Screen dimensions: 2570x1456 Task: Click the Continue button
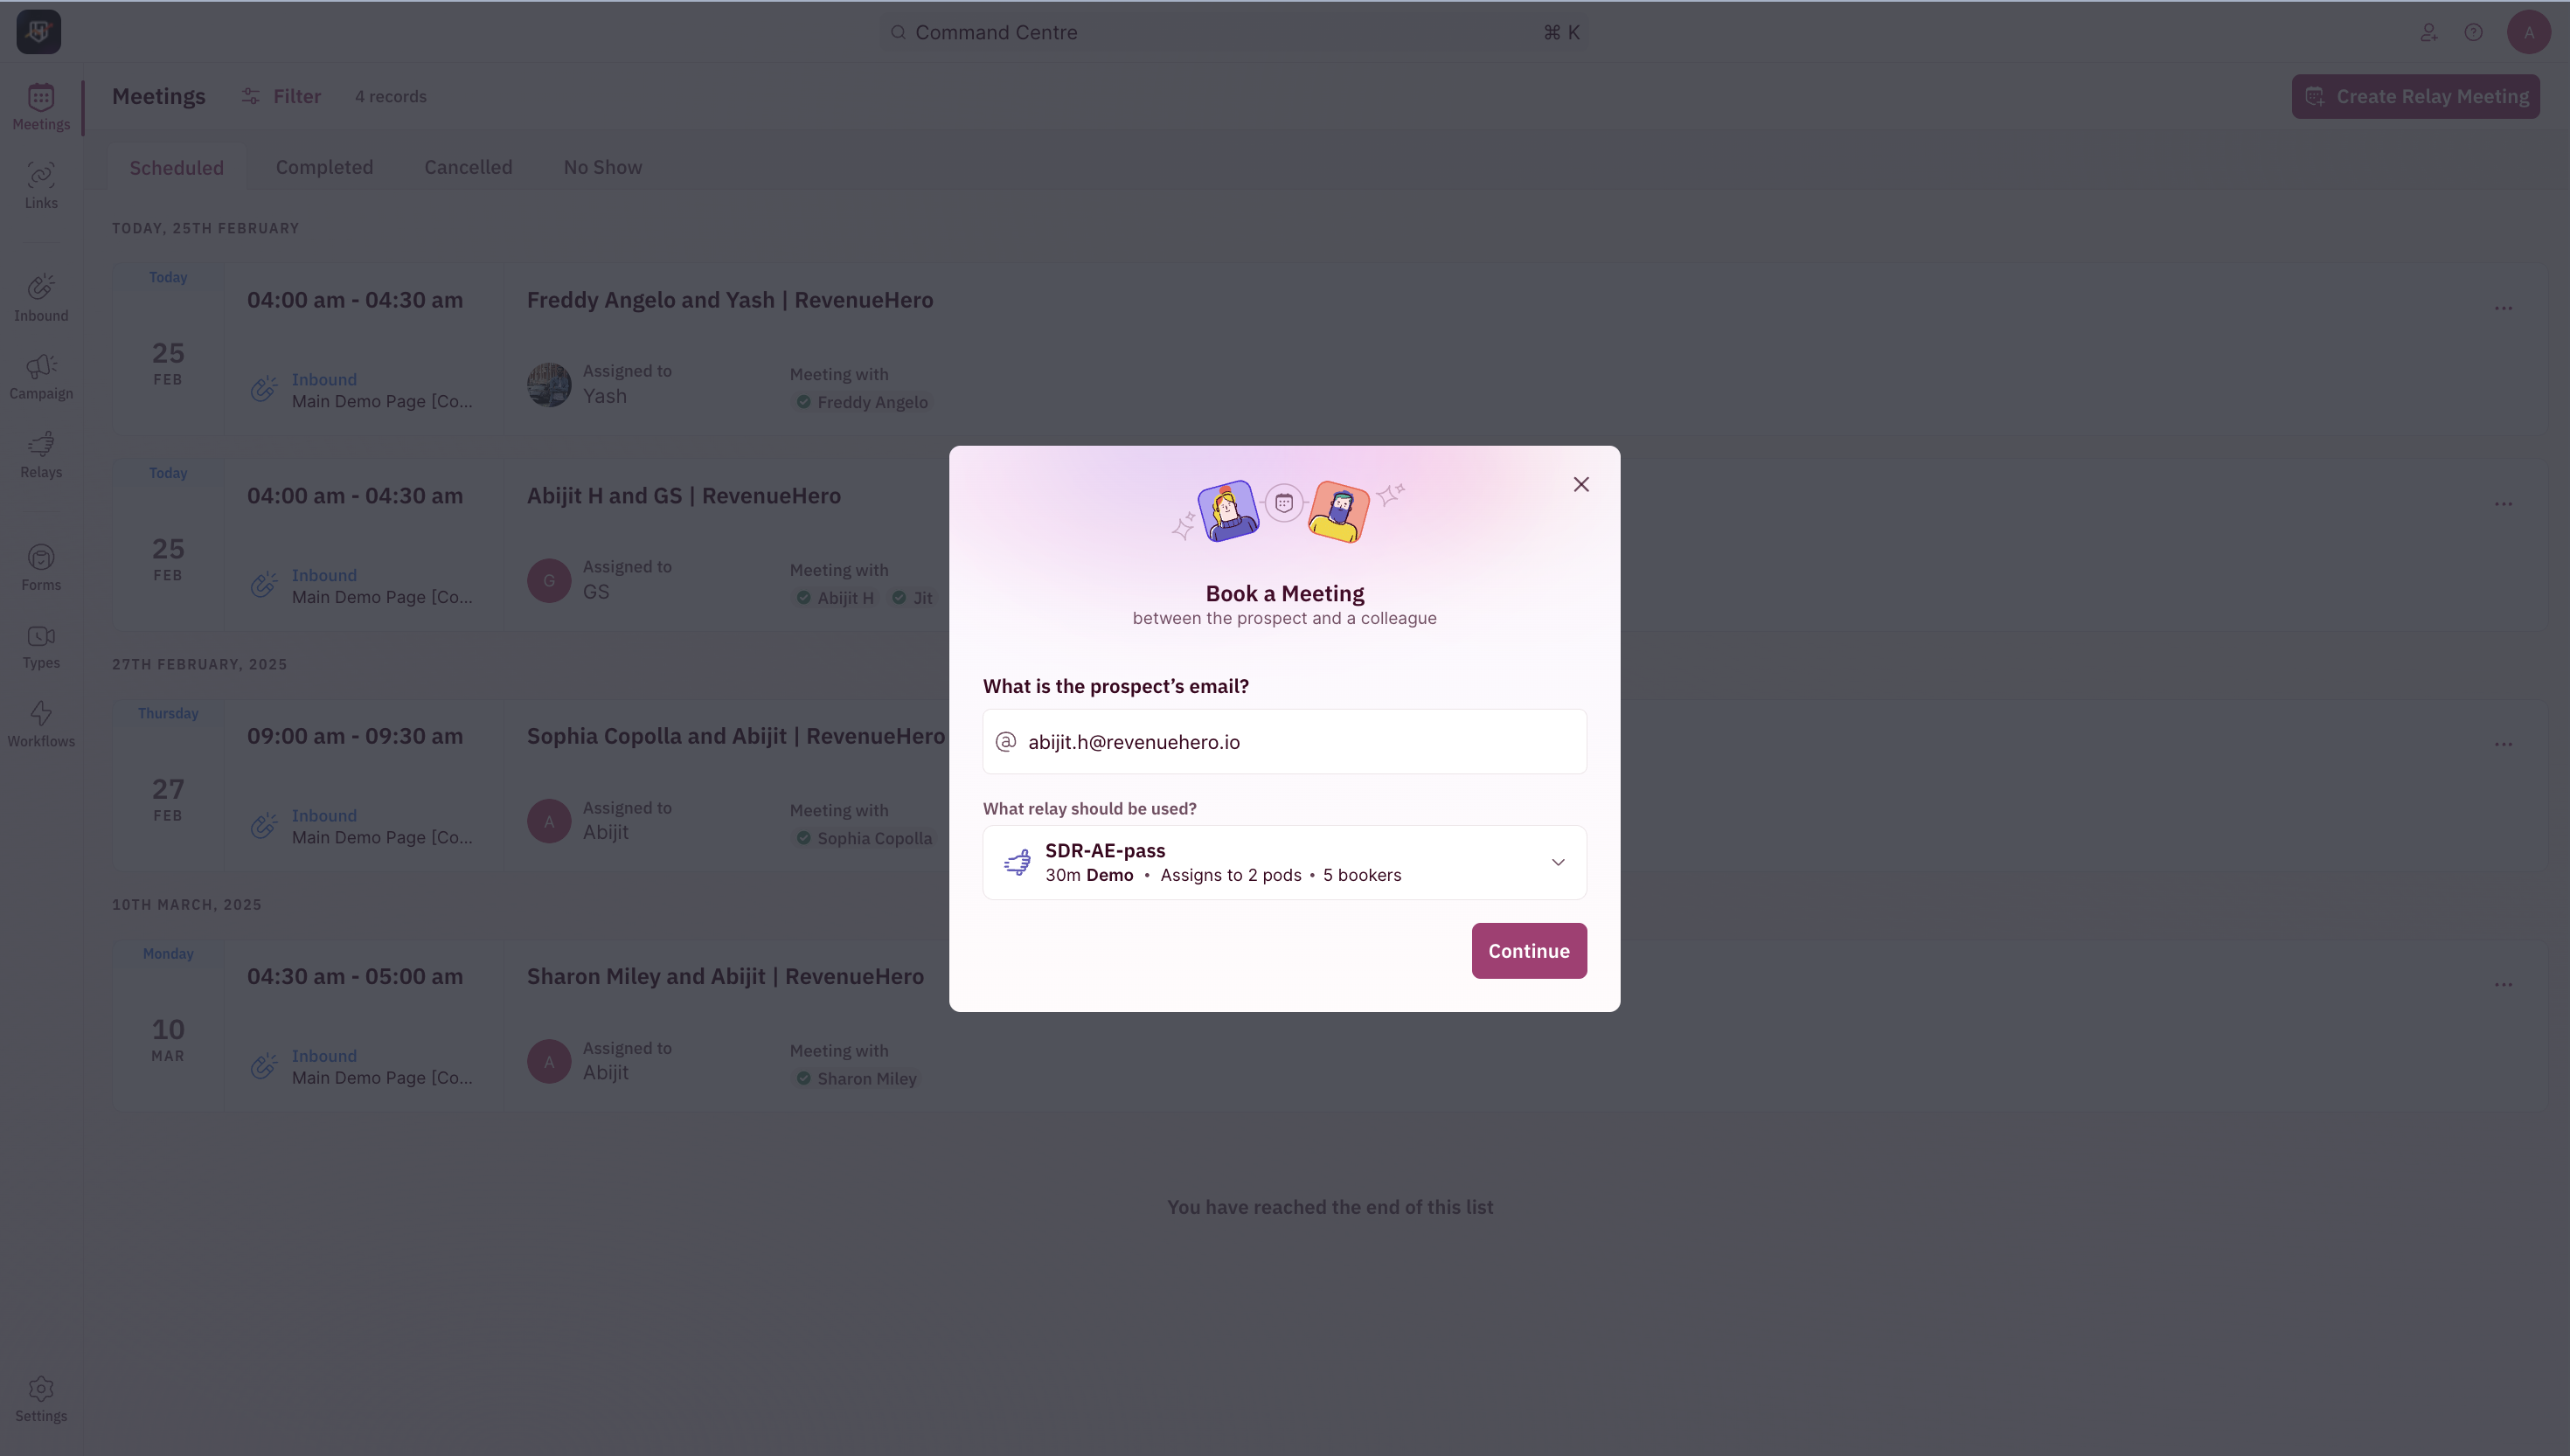click(x=1529, y=950)
